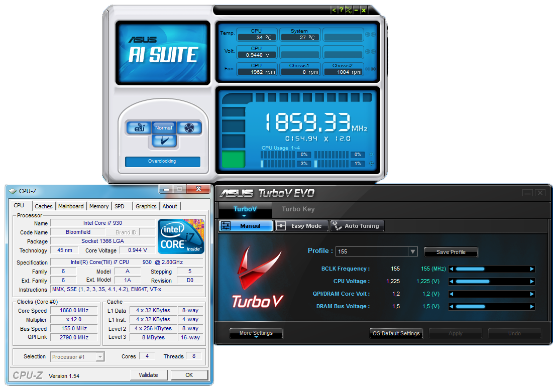Click the Chassis2 fan reading 1004 rpm

(x=343, y=72)
